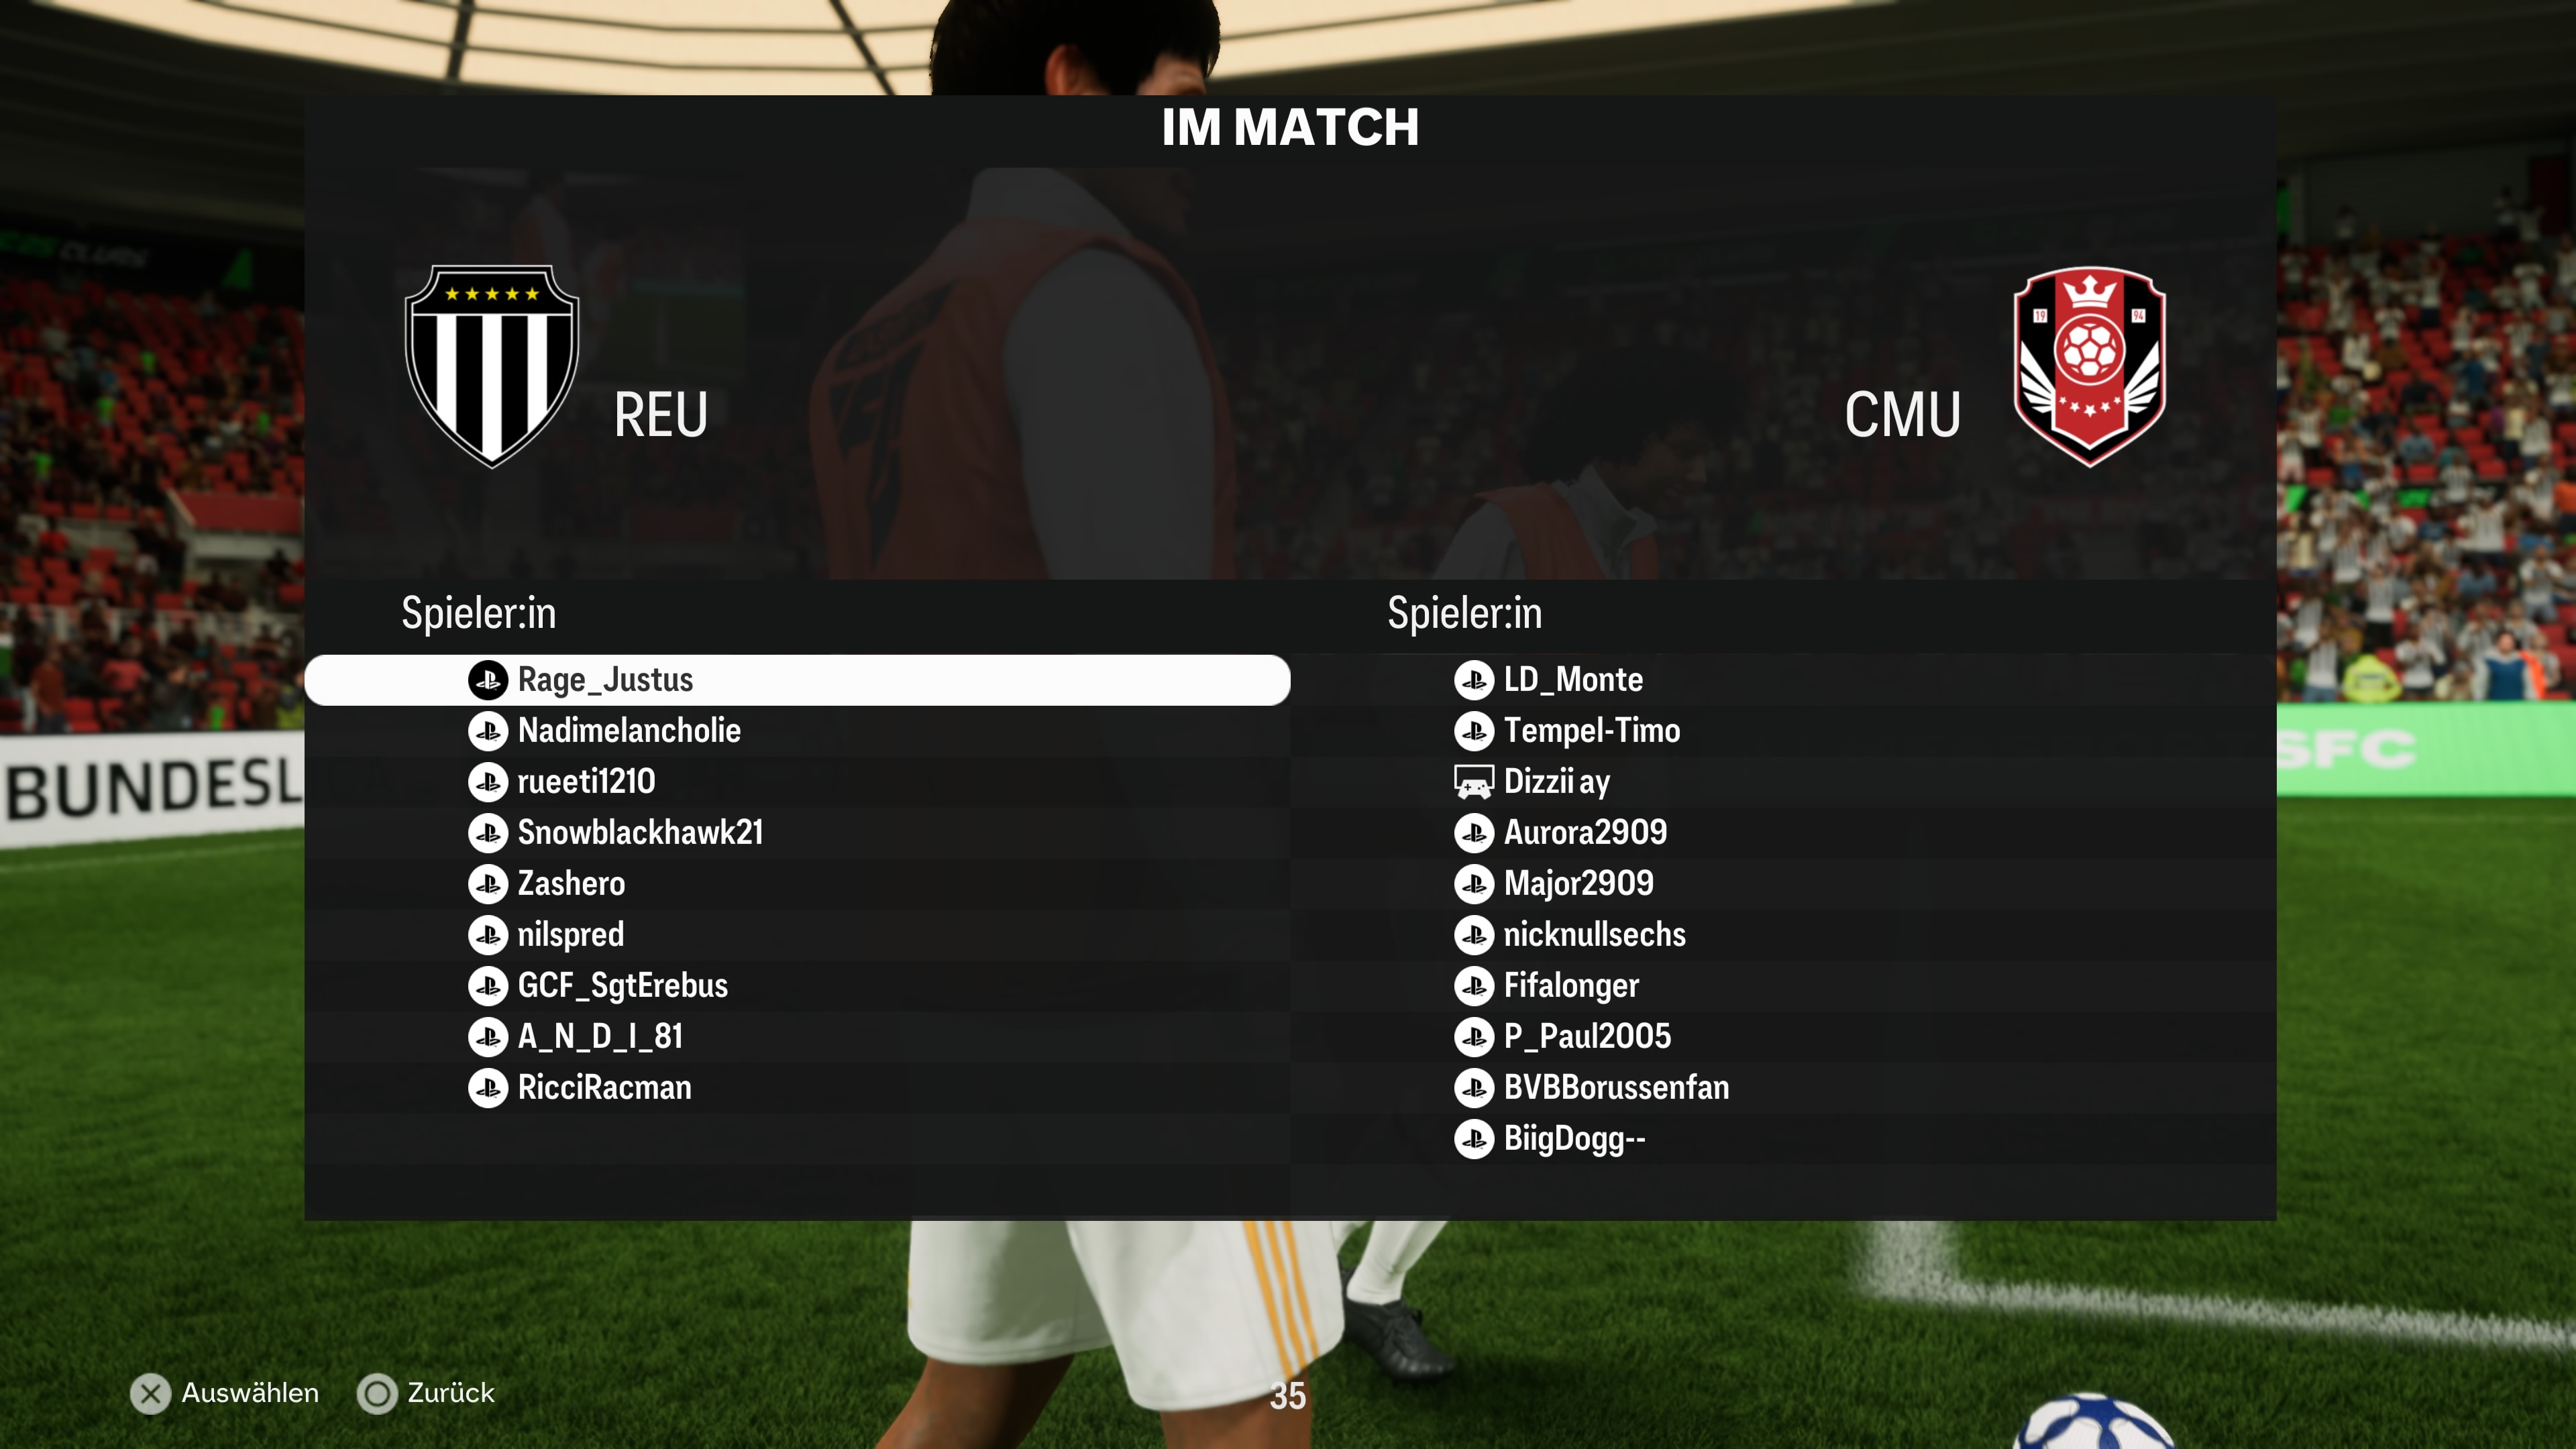Click the circle Zurück button icon

[x=377, y=1393]
